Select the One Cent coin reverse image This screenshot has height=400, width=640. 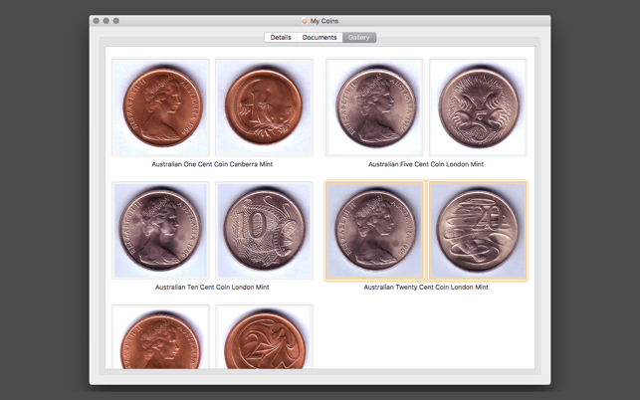pos(264,107)
